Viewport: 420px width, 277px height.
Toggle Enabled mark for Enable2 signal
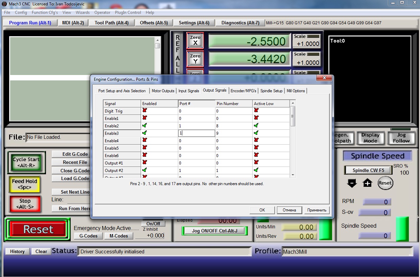[x=145, y=125]
